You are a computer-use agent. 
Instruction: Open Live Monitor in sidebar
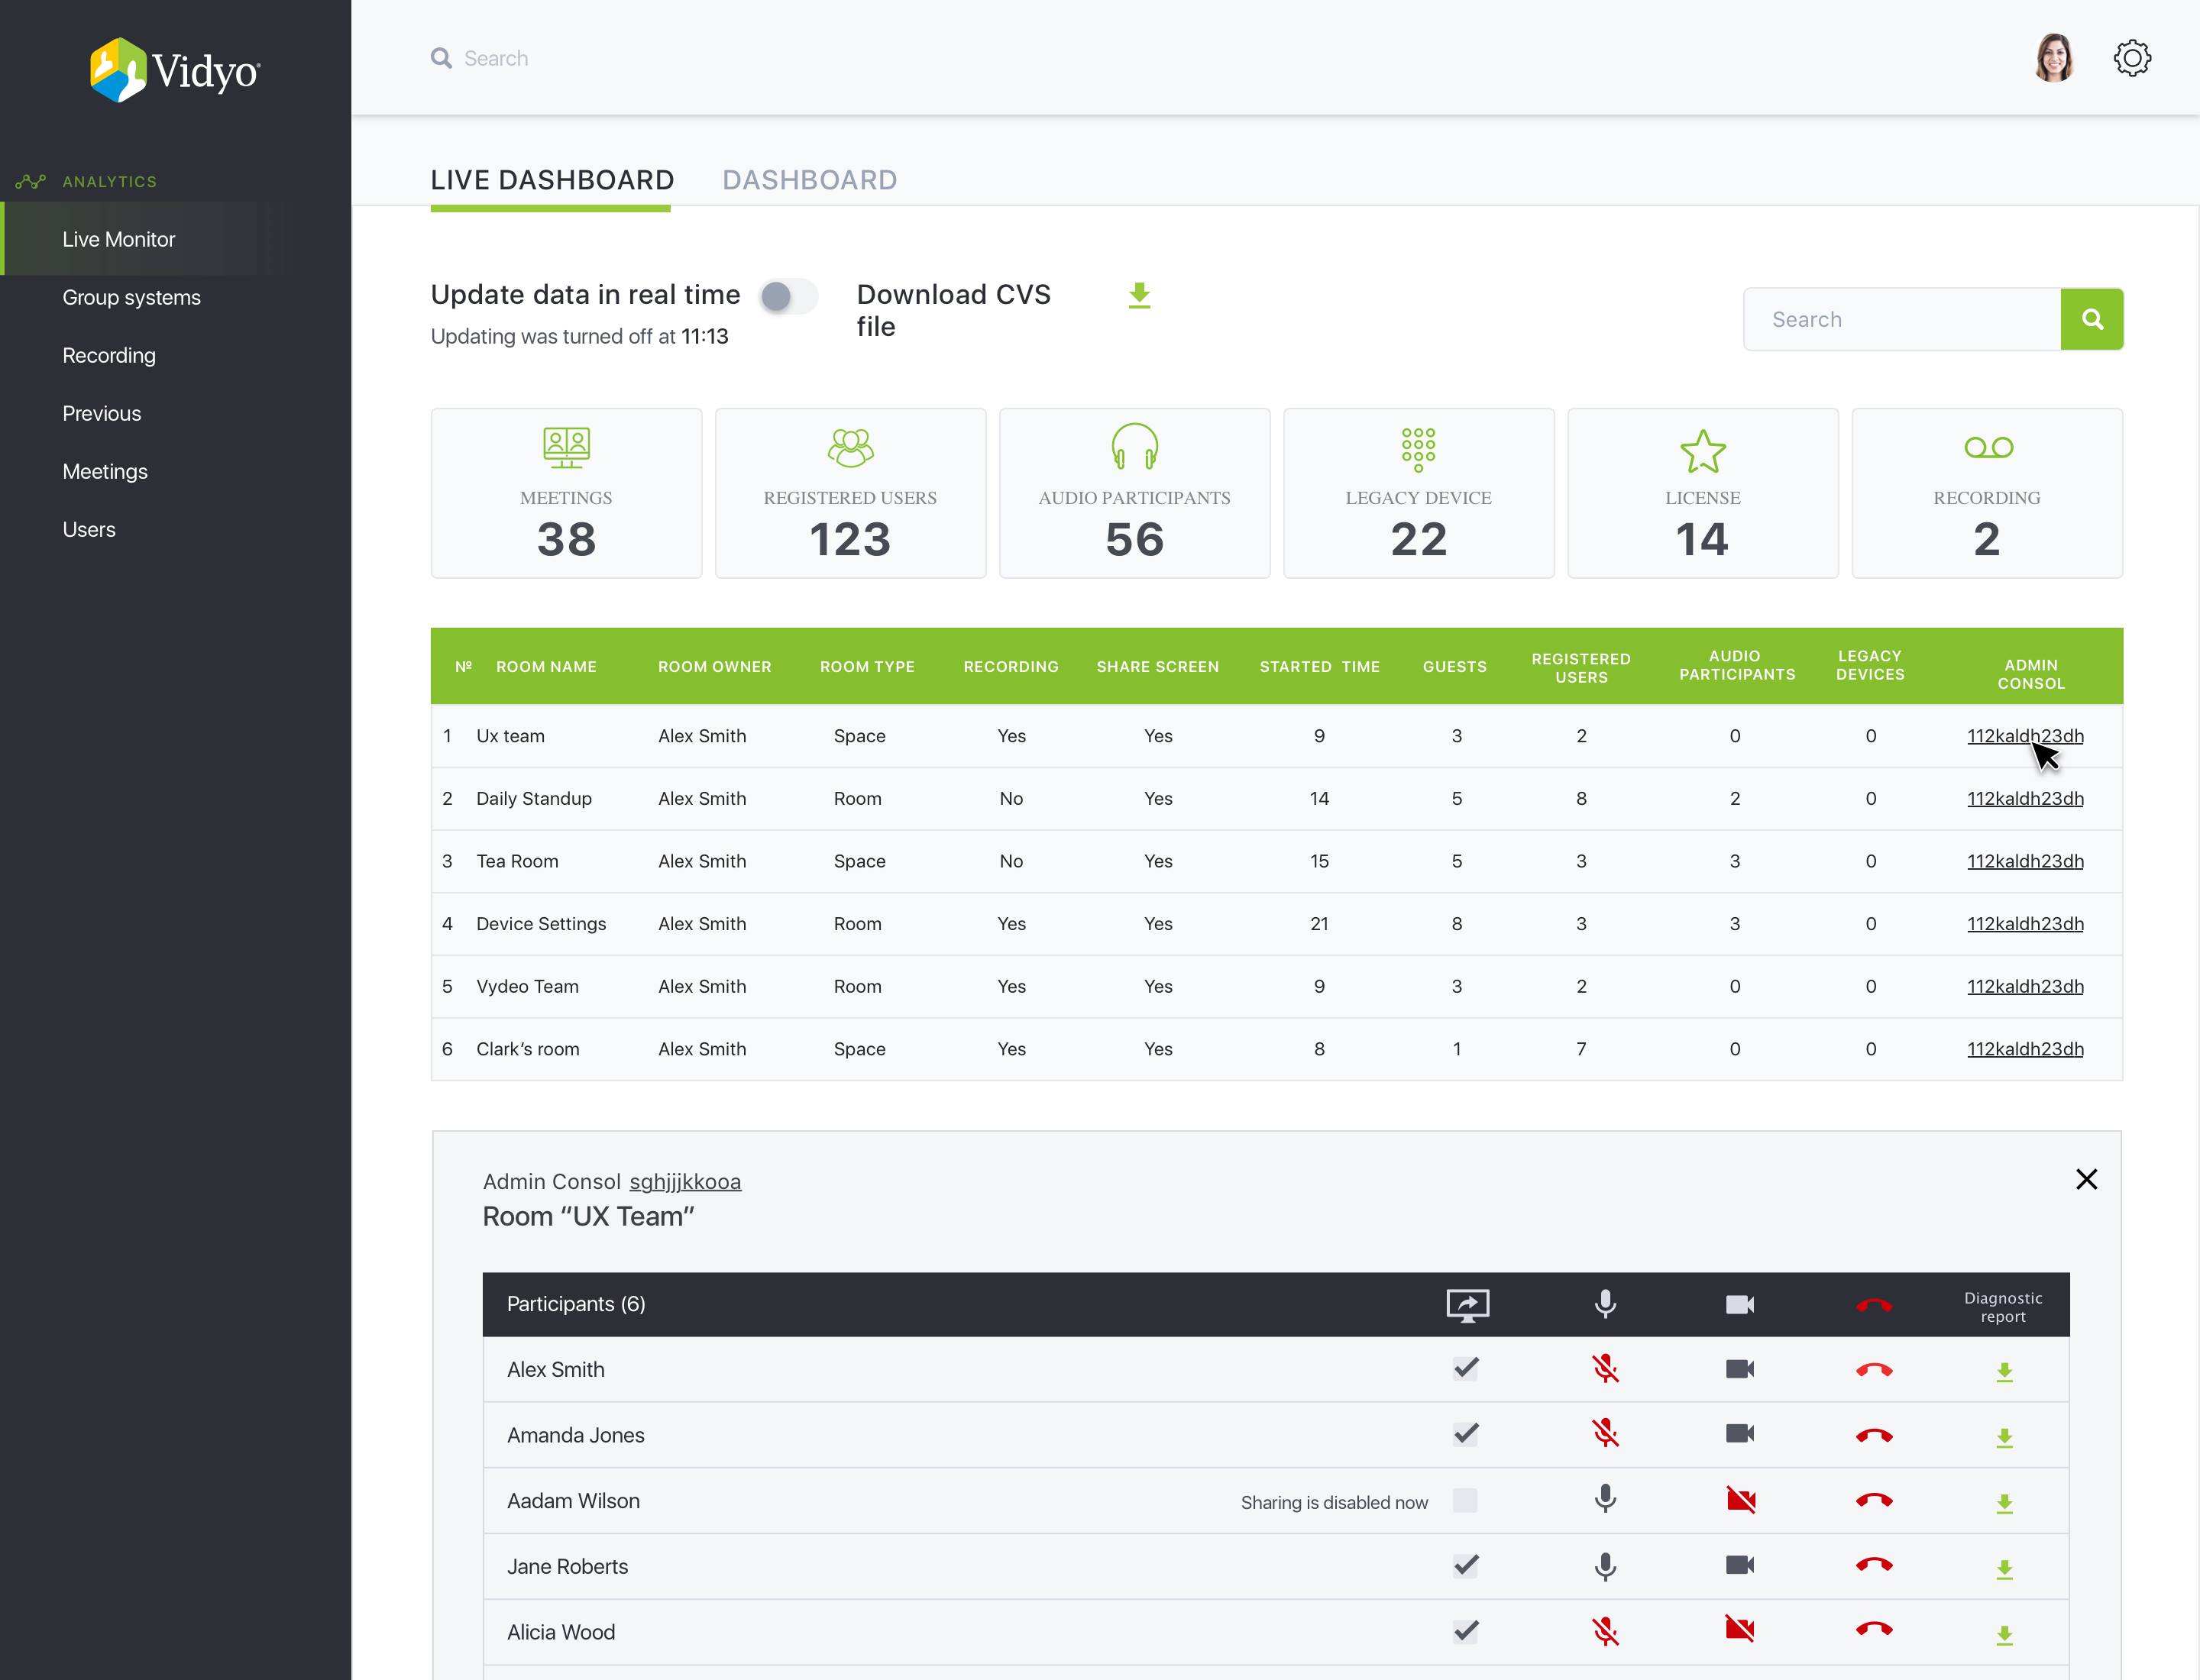[118, 239]
